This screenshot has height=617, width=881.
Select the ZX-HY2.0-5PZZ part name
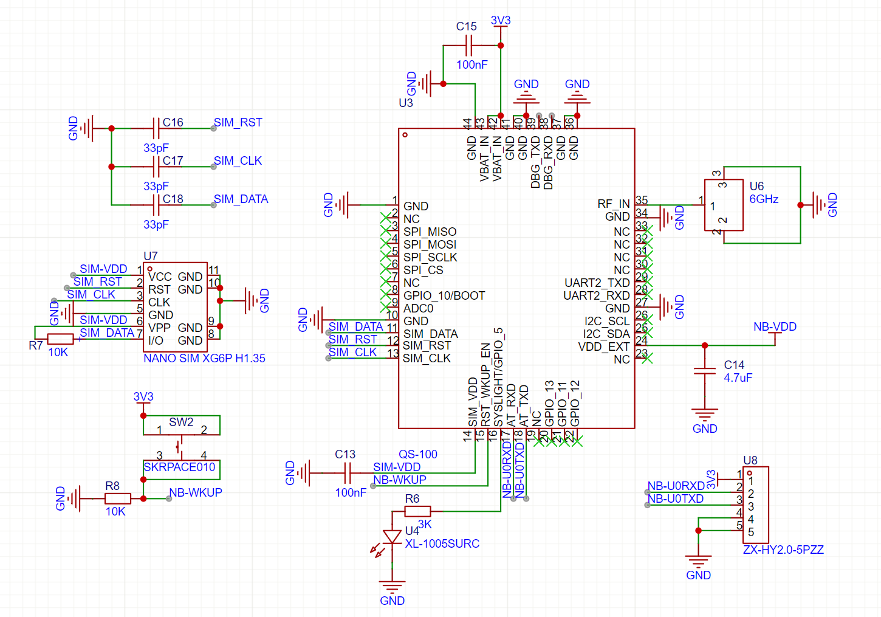783,550
